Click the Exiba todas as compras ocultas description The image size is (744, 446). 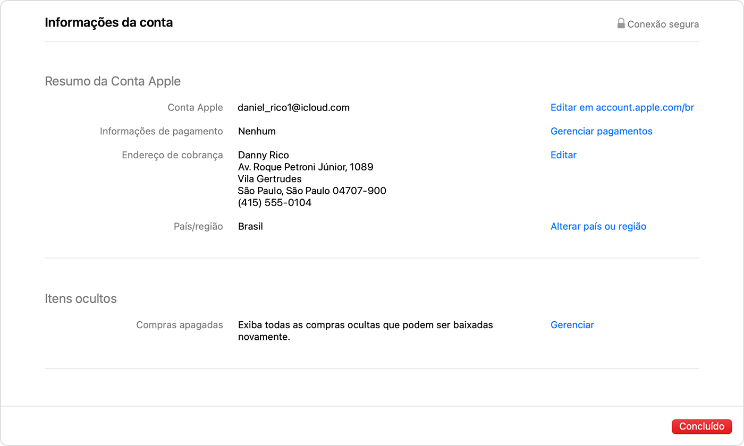[366, 331]
